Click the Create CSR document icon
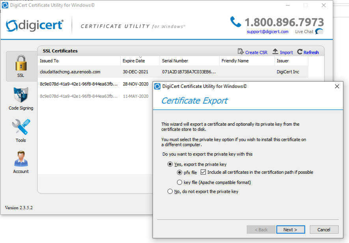The width and height of the screenshot is (349, 243). pos(241,52)
